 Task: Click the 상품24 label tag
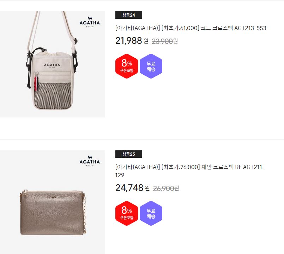coord(129,15)
